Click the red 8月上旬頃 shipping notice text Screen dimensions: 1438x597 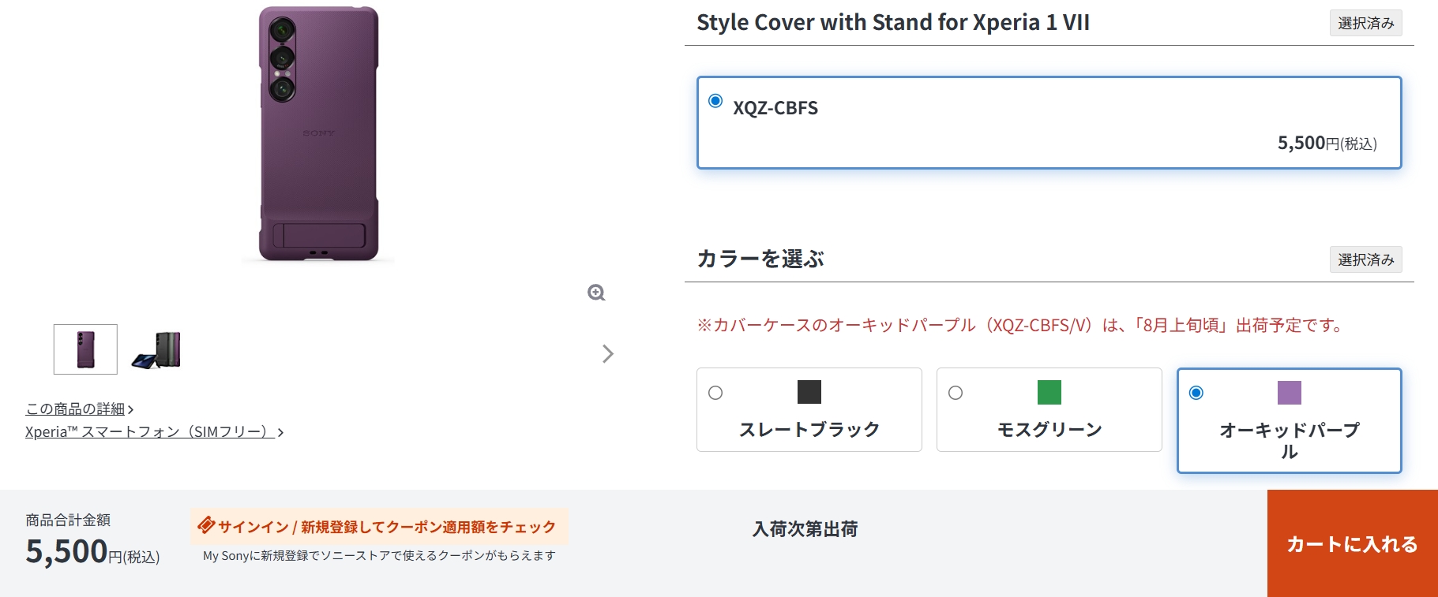1019,325
